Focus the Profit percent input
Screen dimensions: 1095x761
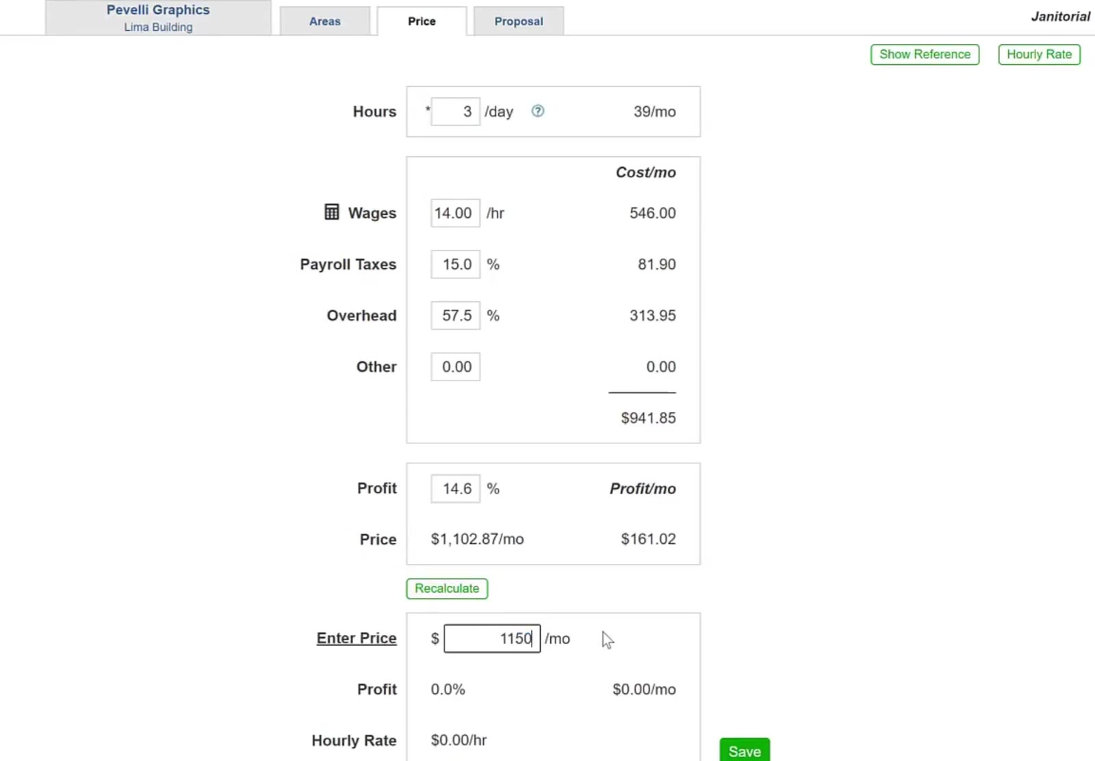pos(455,489)
